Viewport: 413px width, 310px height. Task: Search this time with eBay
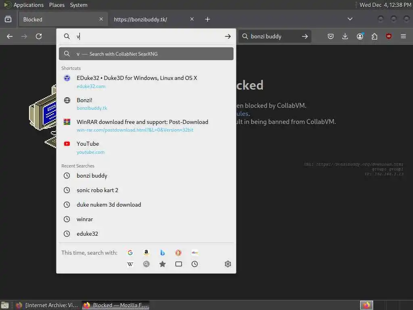pos(195,253)
